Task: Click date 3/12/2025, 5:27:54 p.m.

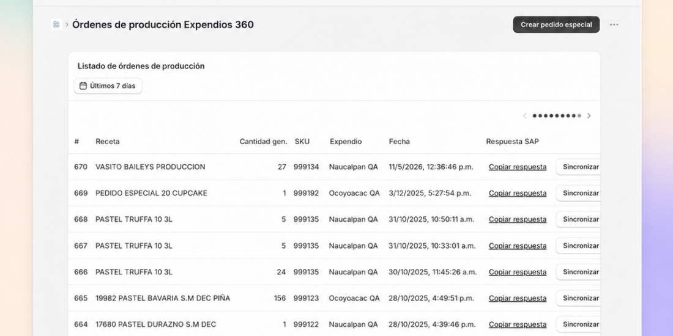Action: (x=429, y=193)
